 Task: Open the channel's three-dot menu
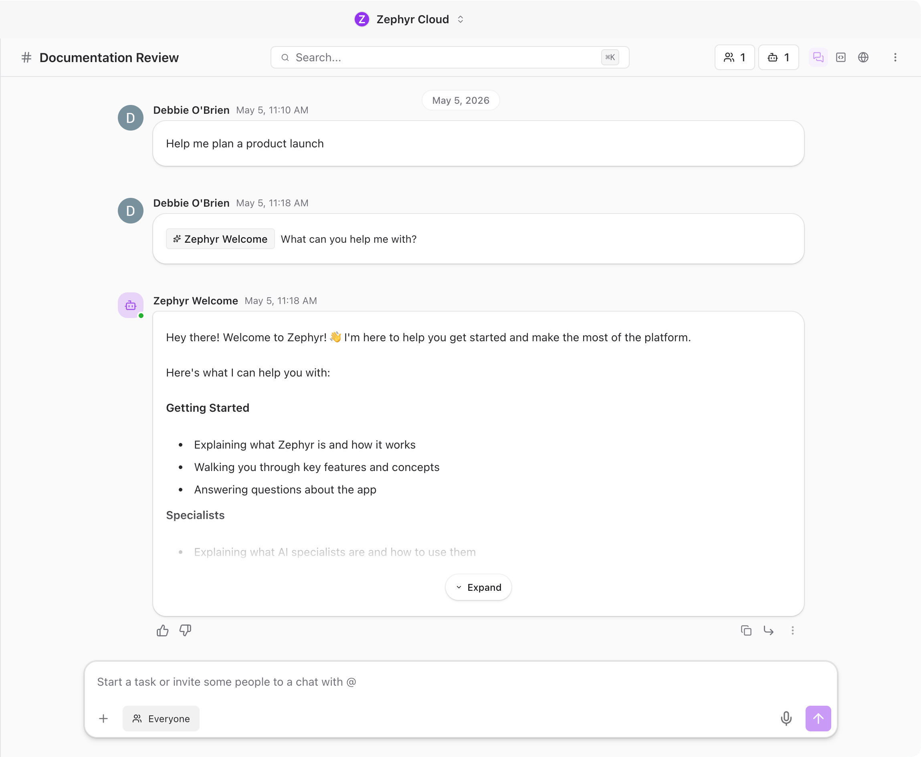(x=895, y=57)
